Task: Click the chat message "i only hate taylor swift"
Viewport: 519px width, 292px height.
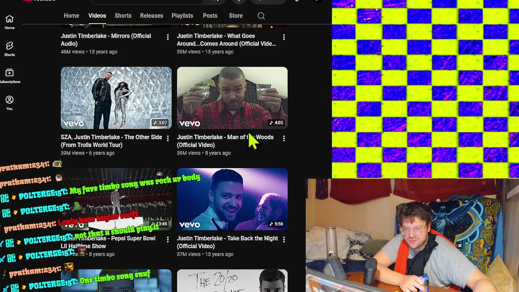Action: point(99,219)
